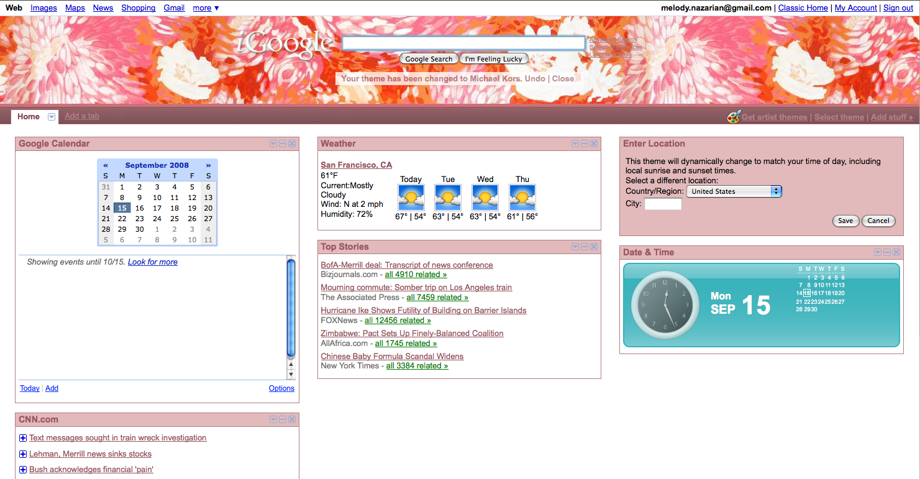
Task: Select September 15 in Google Calendar gadget
Action: click(122, 208)
